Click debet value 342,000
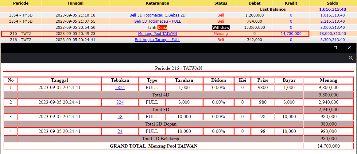The image size is (357, 154). [254, 40]
